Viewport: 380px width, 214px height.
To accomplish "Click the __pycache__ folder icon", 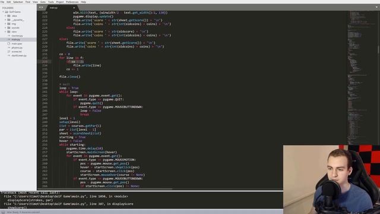I will [x=9, y=20].
